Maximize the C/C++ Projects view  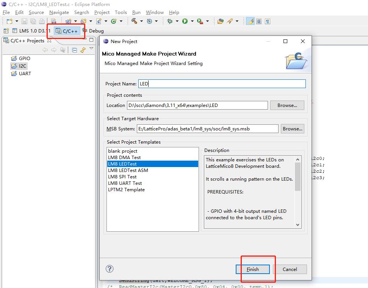point(92,40)
